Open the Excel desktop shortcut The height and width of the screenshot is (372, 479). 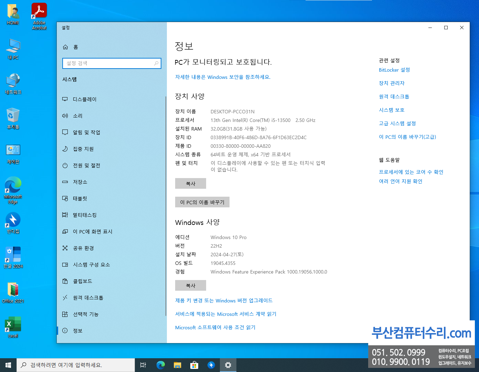point(13,327)
